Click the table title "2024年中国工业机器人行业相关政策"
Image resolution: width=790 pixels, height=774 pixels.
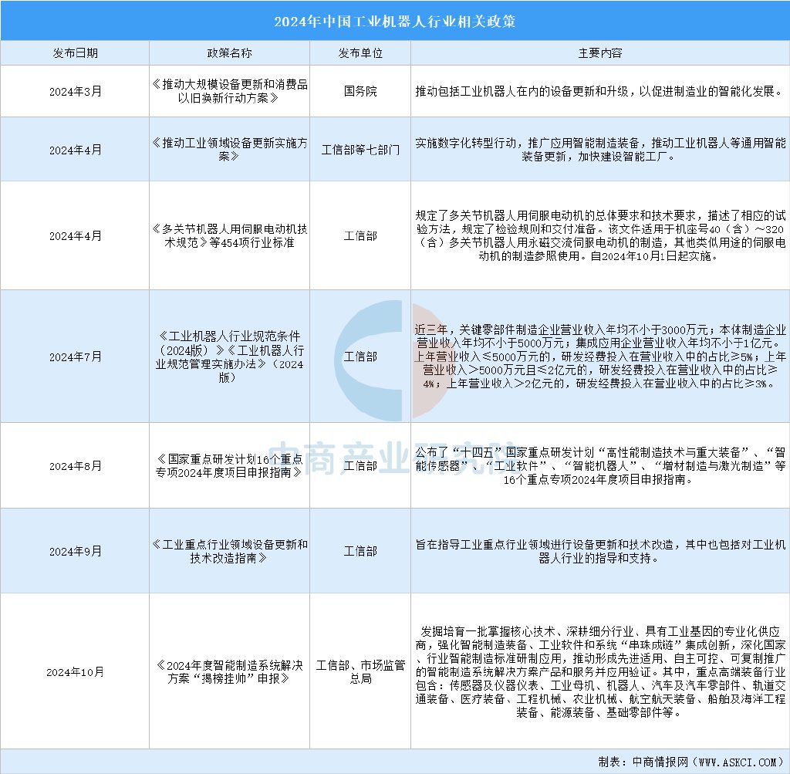(395, 20)
